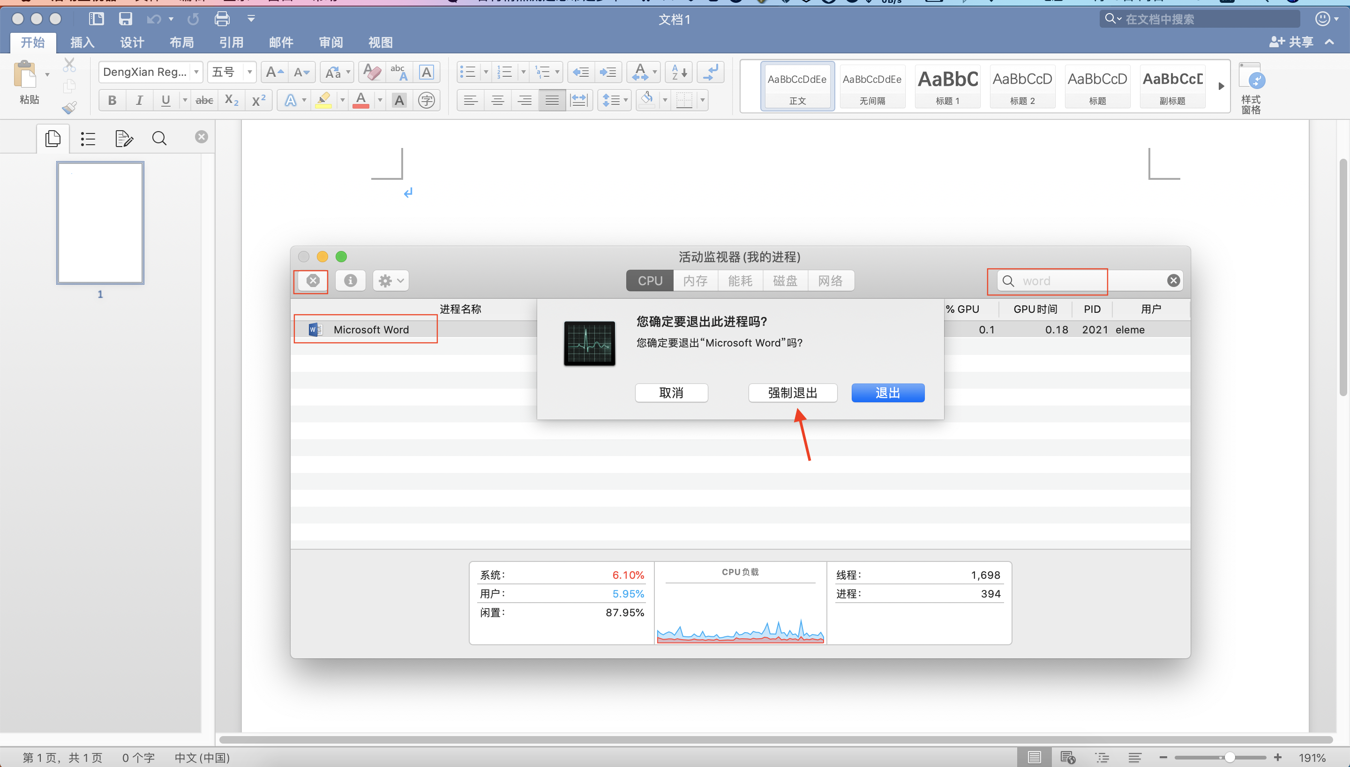The width and height of the screenshot is (1350, 767).
Task: Open the 插入 Insert ribbon menu
Action: point(81,42)
